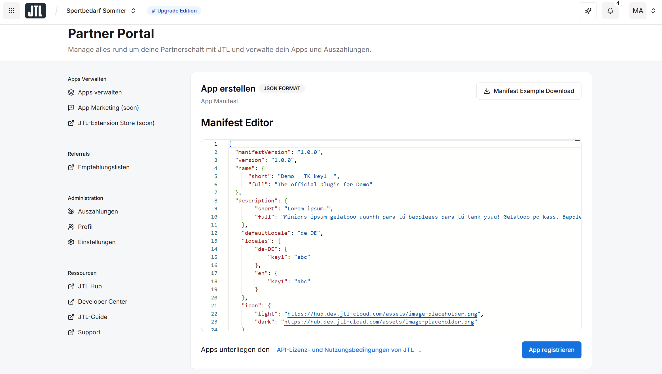This screenshot has height=374, width=662.
Task: Open JTL-Guide link
Action: point(92,317)
